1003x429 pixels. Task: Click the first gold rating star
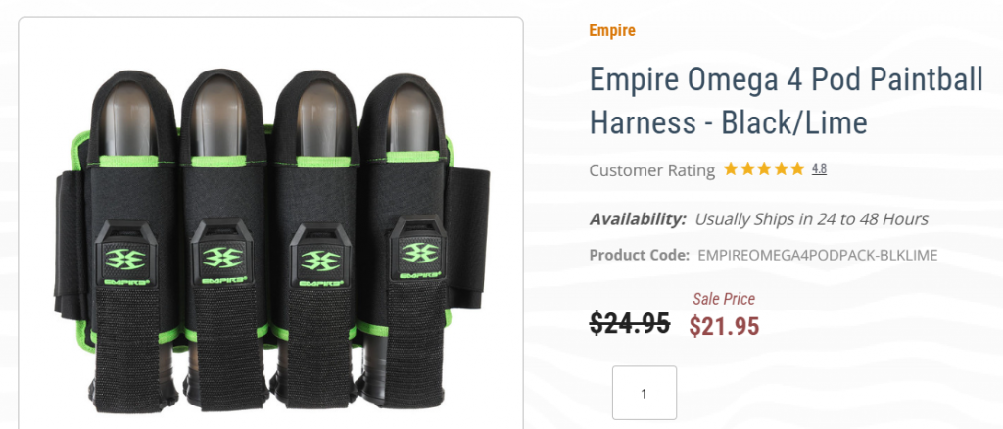(x=731, y=169)
